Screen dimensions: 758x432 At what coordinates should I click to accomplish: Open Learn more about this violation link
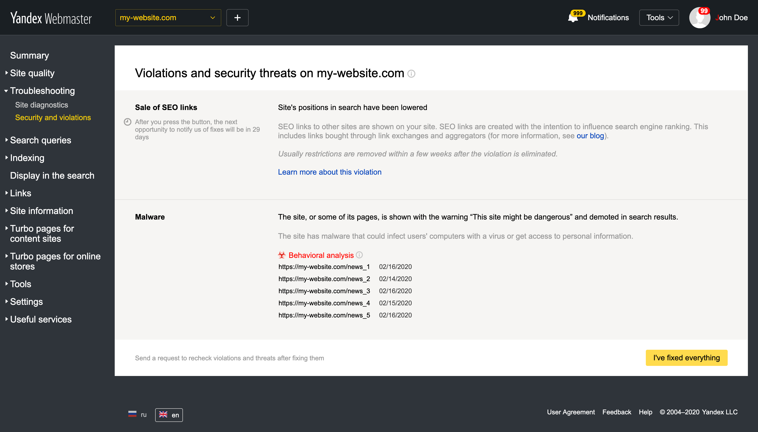[x=330, y=172]
